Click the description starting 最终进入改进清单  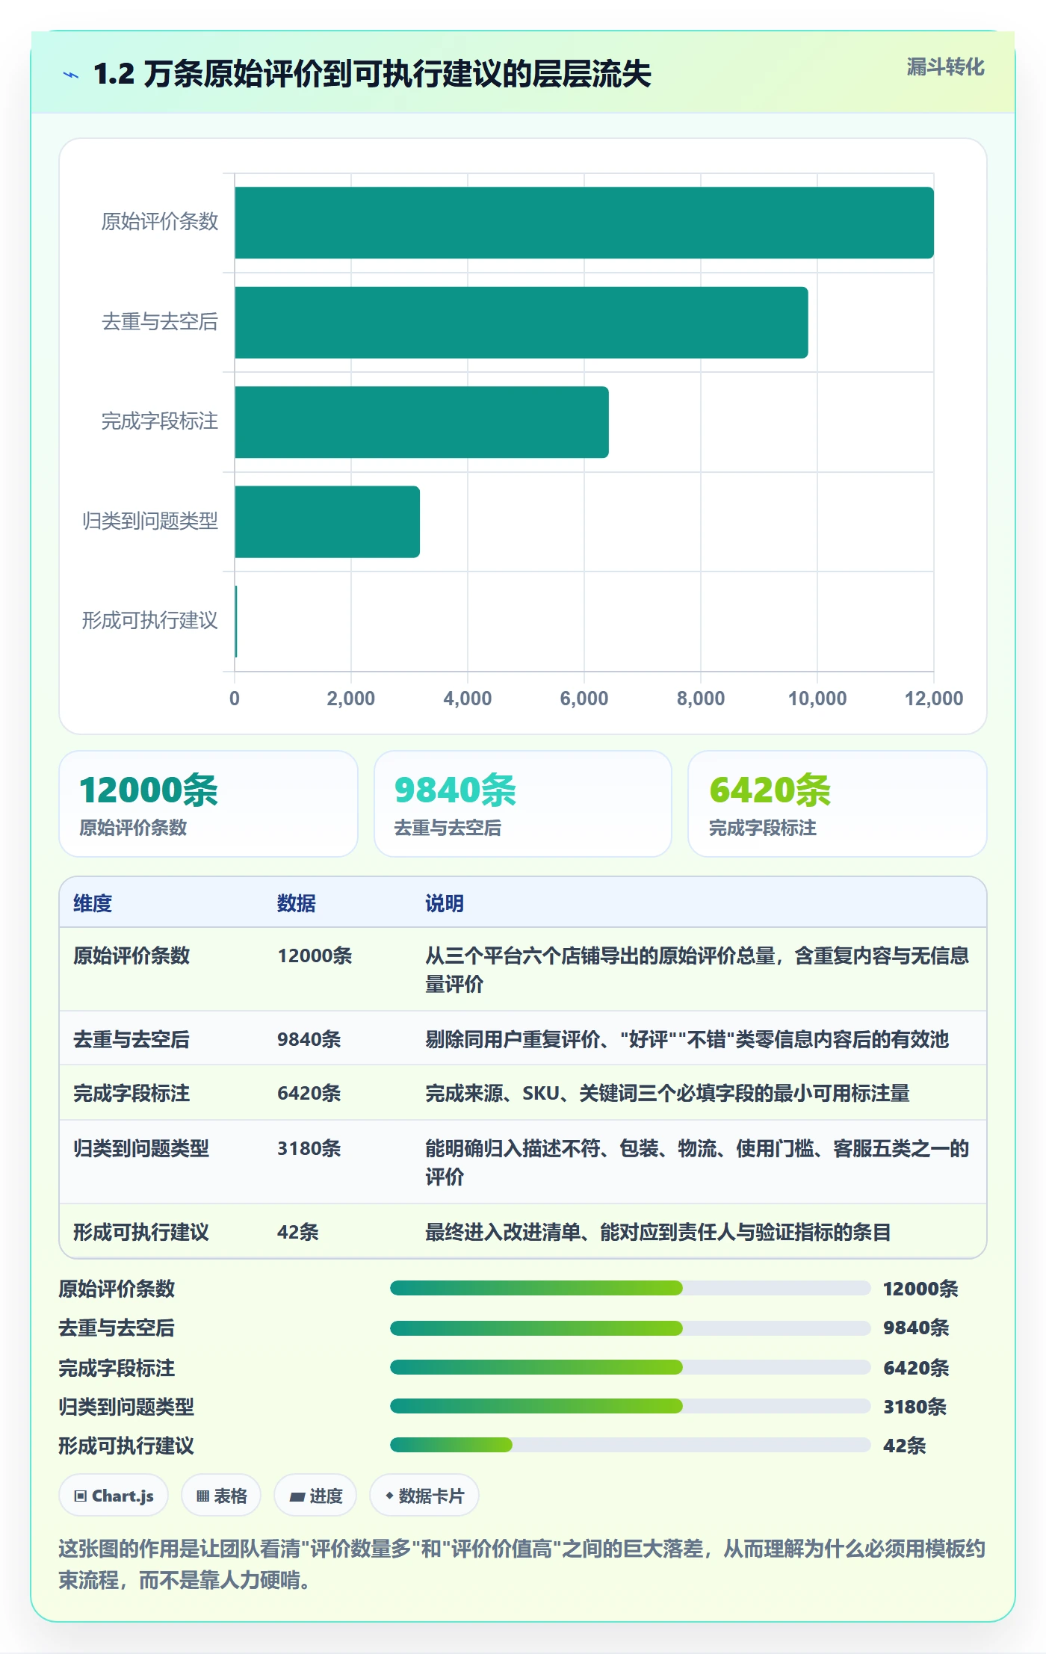(x=658, y=1232)
